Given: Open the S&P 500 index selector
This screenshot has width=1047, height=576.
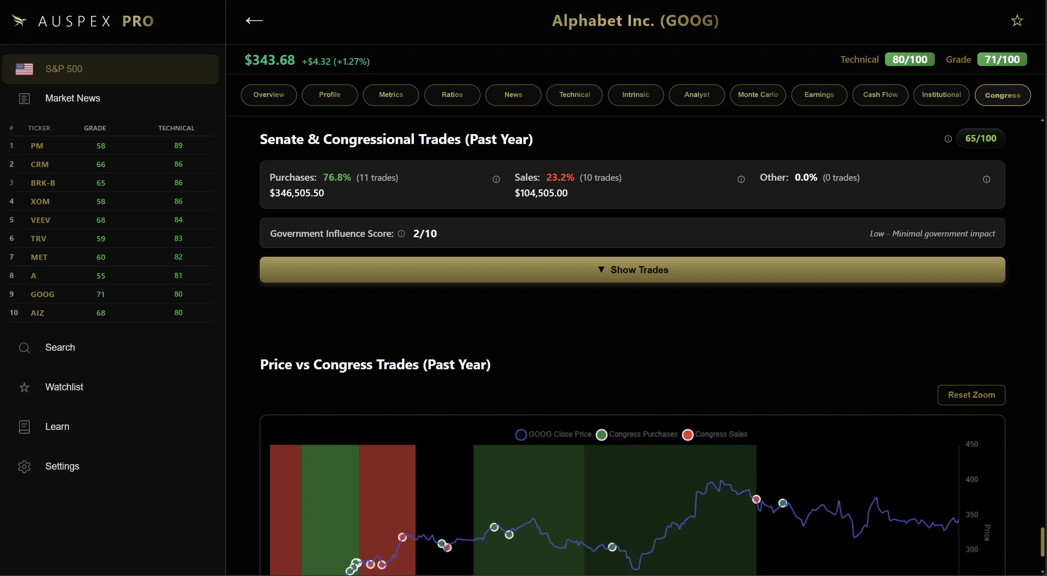Looking at the screenshot, I should (x=110, y=69).
